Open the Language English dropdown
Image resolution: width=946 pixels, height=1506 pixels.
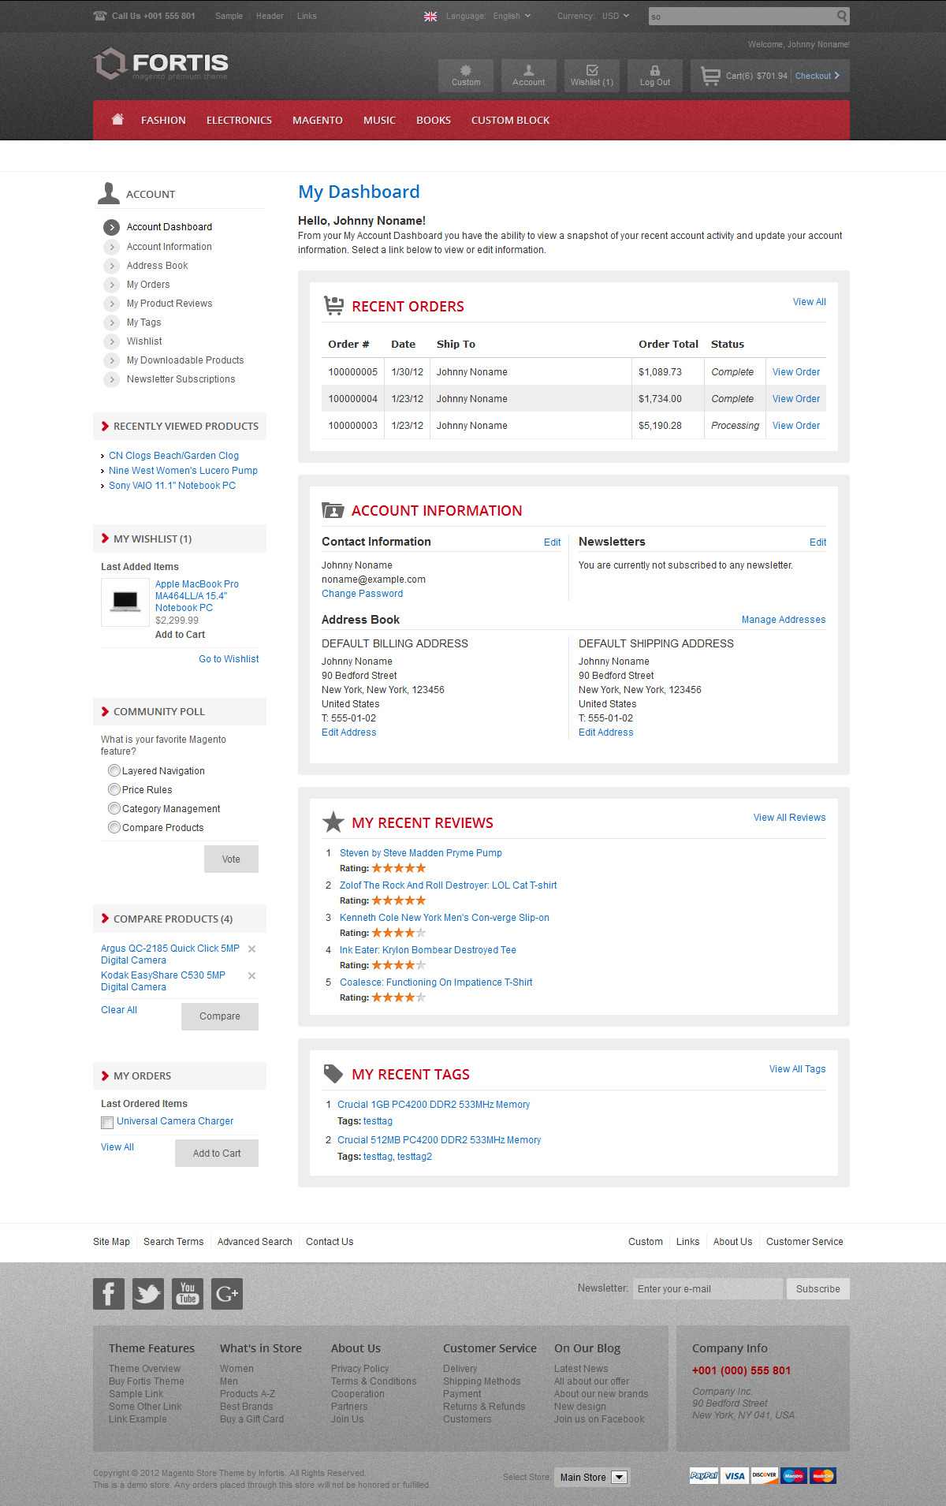(512, 16)
